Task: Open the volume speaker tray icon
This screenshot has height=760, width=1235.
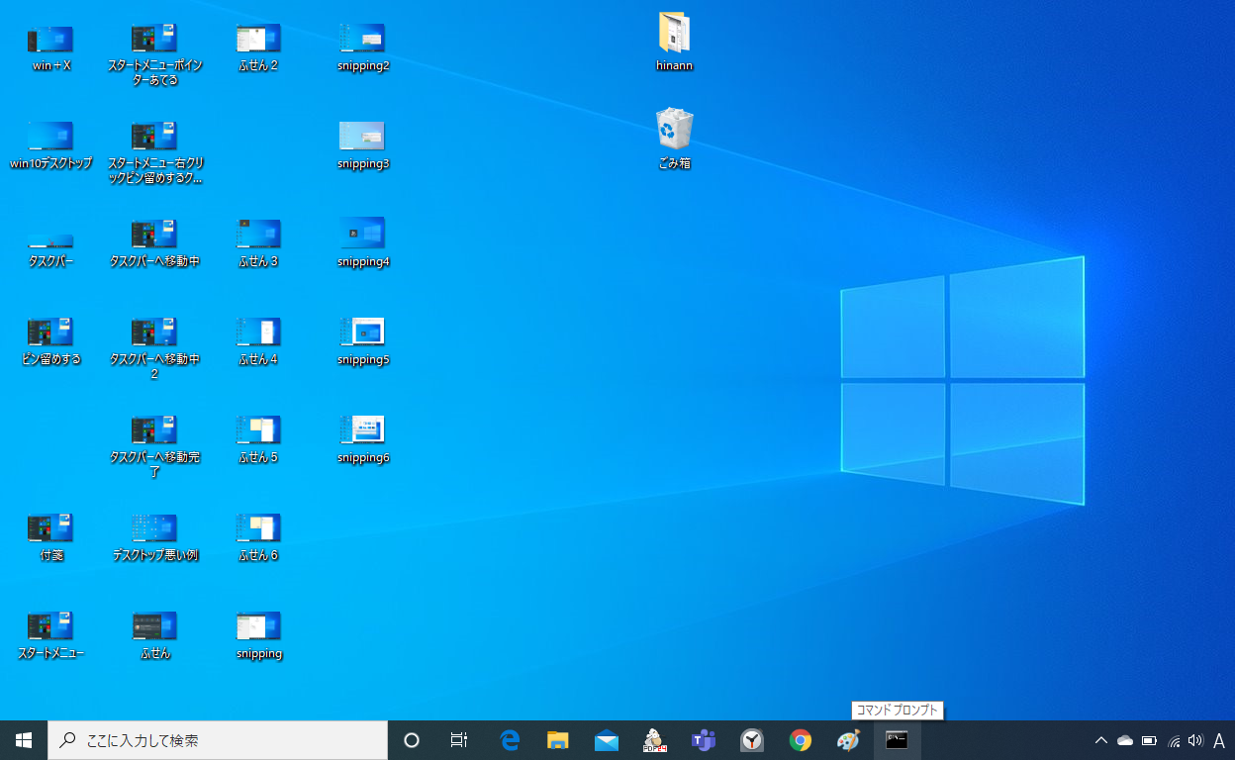Action: [x=1195, y=740]
